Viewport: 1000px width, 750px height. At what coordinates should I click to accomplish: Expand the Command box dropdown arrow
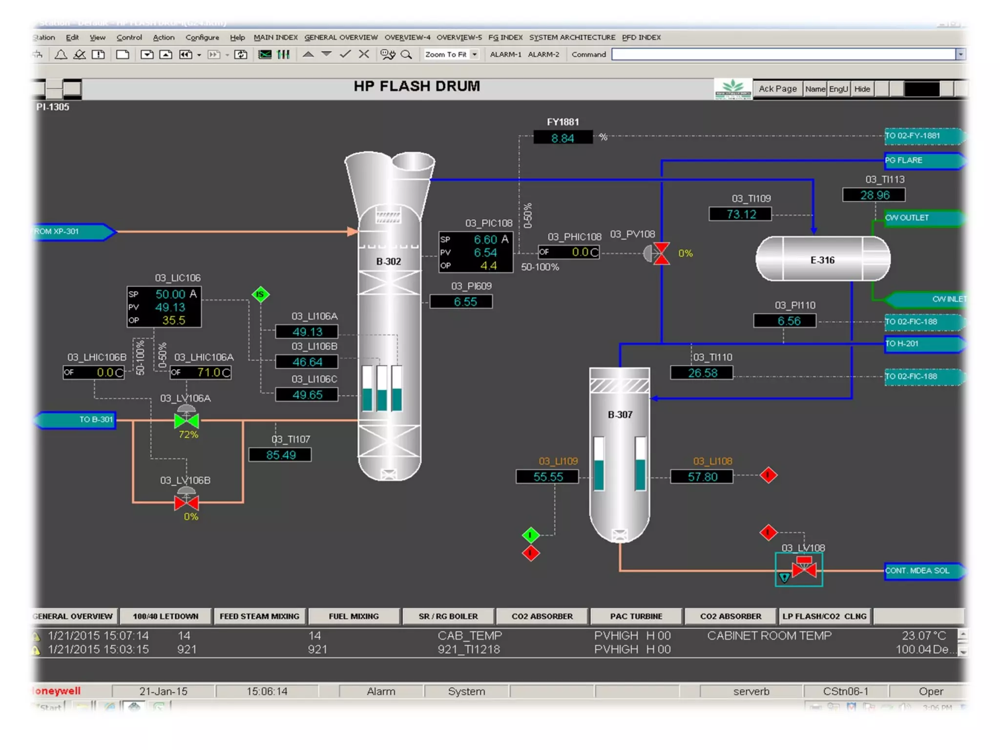coord(960,54)
